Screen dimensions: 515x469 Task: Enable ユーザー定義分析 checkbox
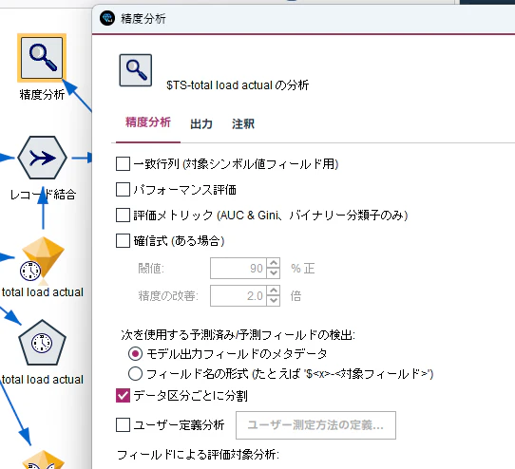tap(123, 425)
